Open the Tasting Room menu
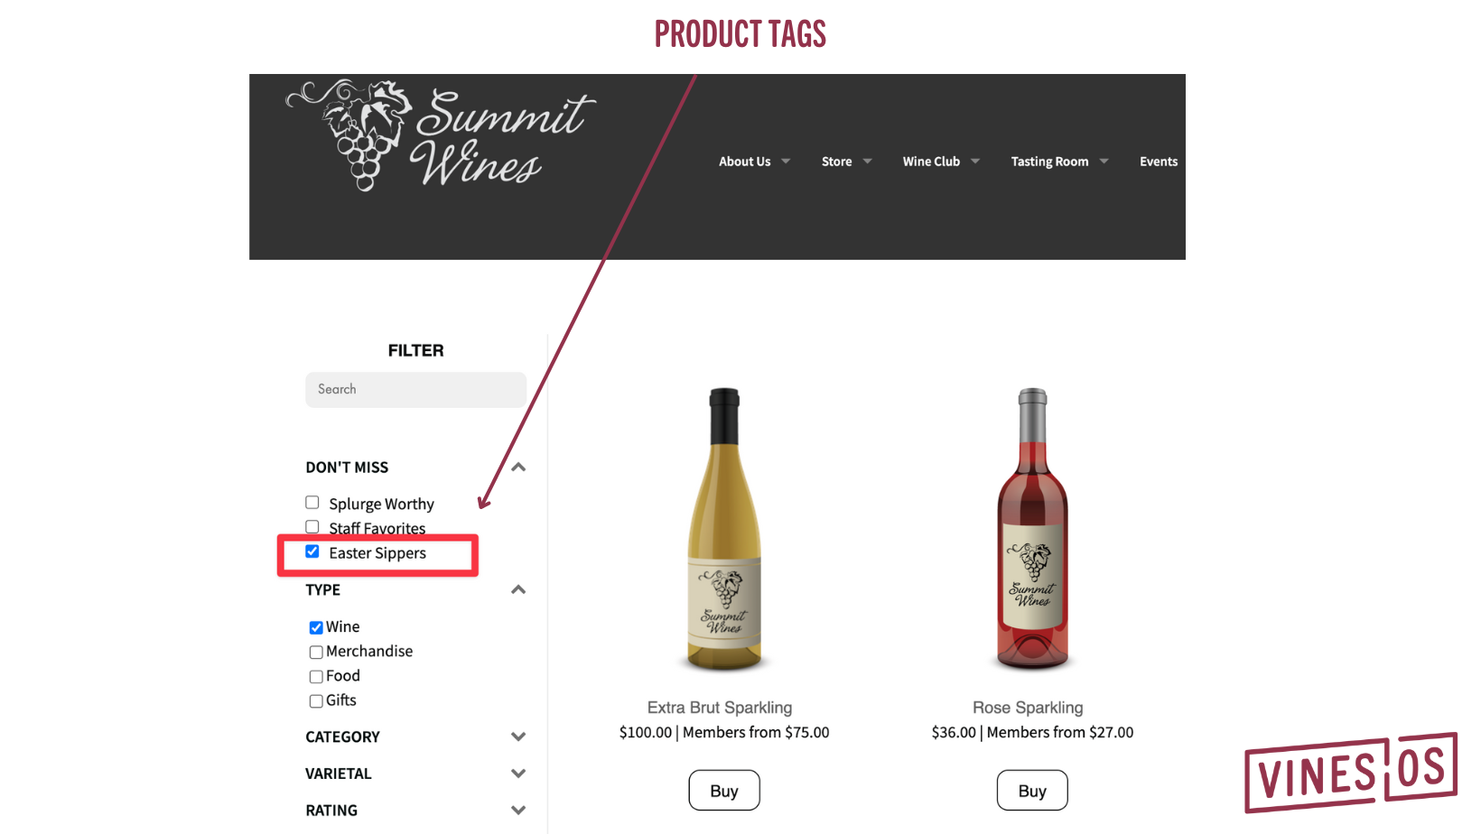Viewport: 1481px width, 834px height. 1049,162
